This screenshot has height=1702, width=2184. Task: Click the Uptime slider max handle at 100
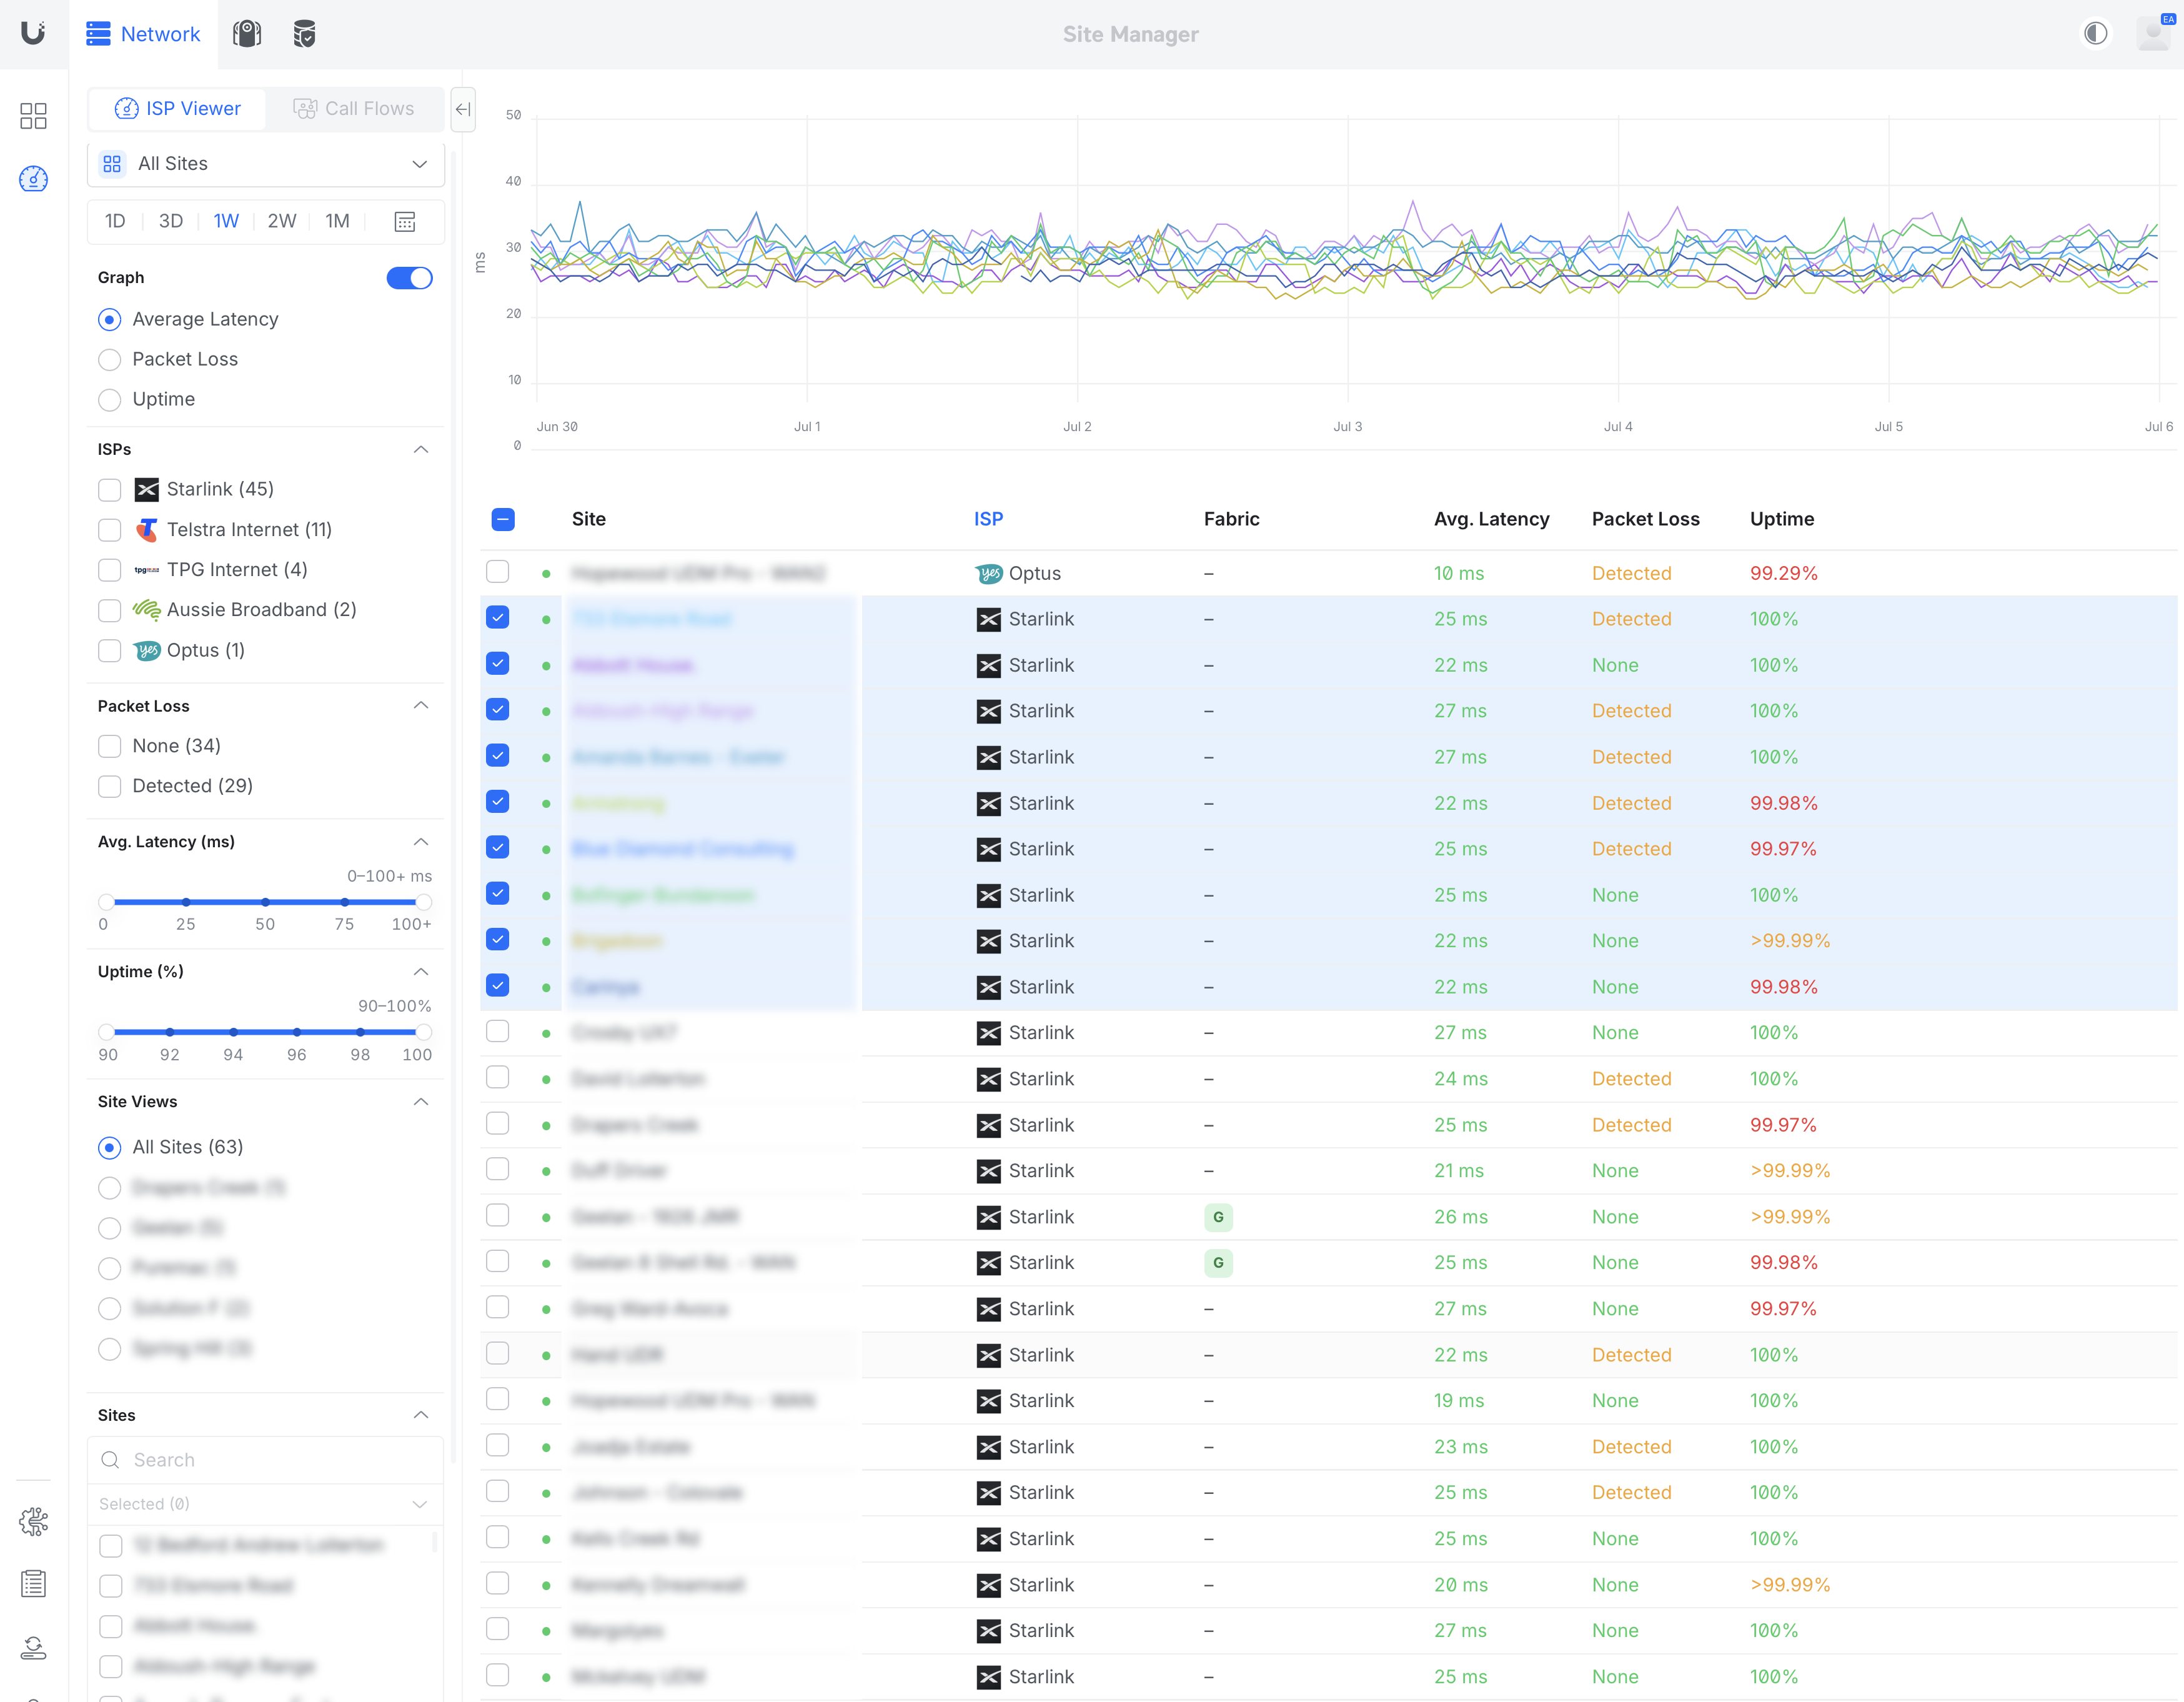tap(424, 1032)
